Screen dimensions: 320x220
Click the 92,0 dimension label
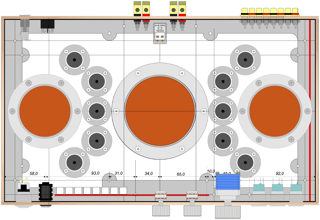pyautogui.click(x=280, y=173)
